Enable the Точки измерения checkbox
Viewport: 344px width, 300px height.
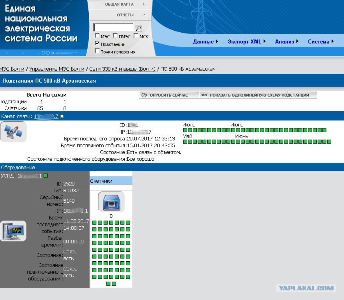click(x=97, y=51)
